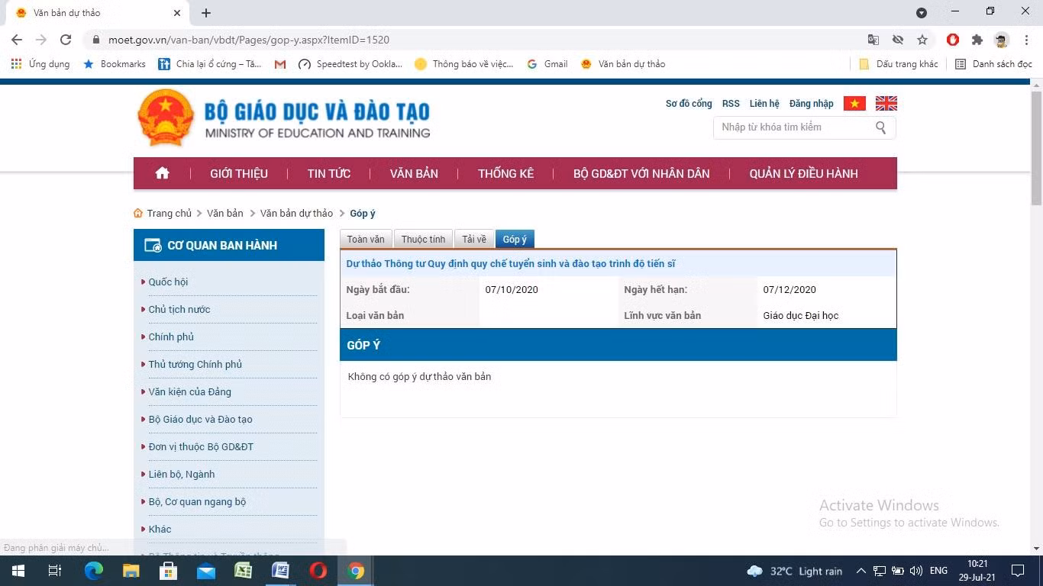Select Quốc hội in the sidebar

(168, 282)
